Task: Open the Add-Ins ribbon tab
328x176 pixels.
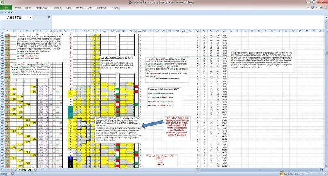Action: tap(116, 7)
